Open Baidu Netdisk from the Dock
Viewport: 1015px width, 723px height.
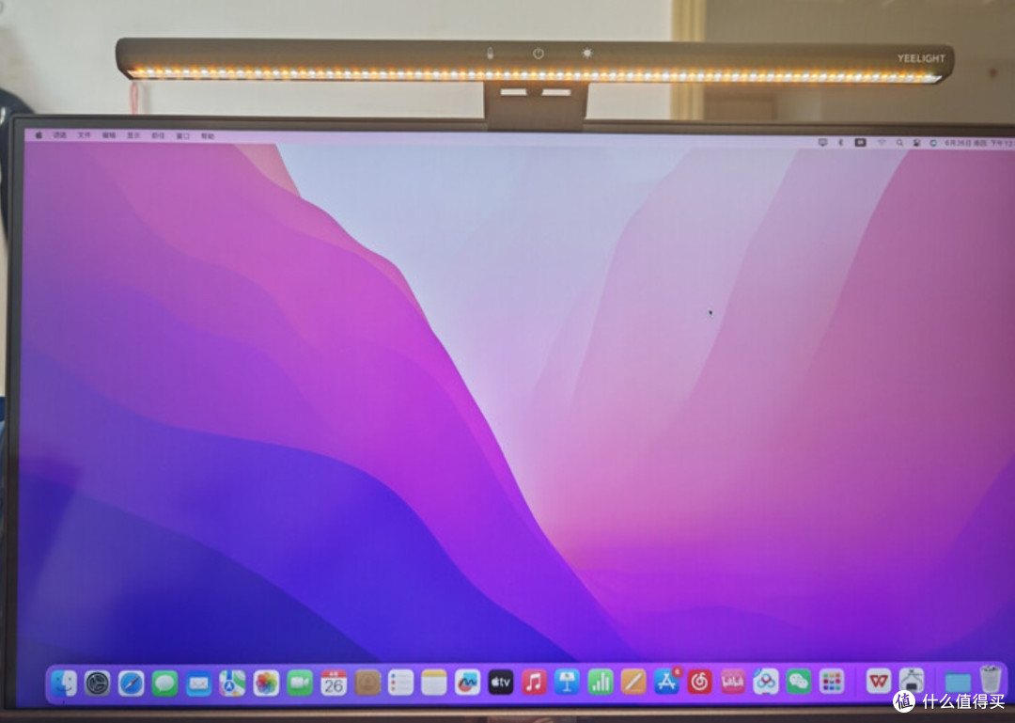766,682
